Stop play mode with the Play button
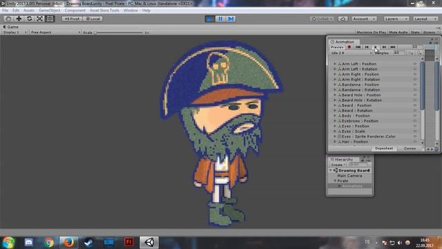Viewport: 442px width, 249px height. [x=210, y=19]
